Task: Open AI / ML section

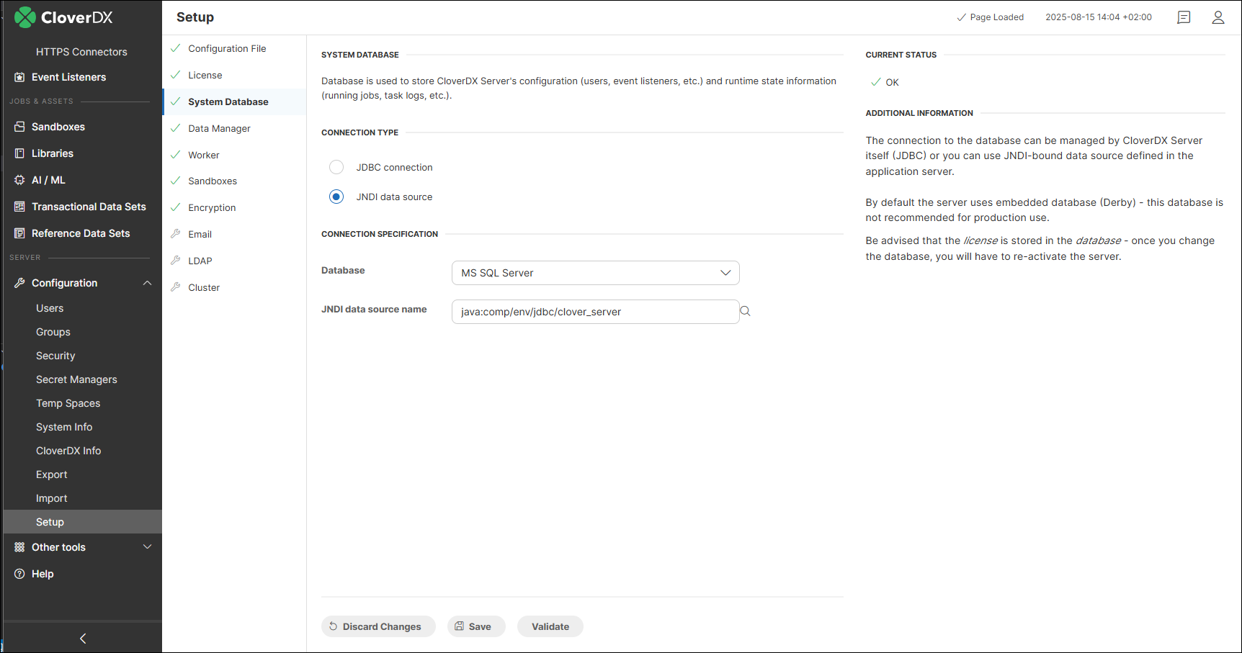Action: [48, 180]
